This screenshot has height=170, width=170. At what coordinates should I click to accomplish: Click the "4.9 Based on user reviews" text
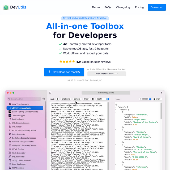tap(93, 62)
